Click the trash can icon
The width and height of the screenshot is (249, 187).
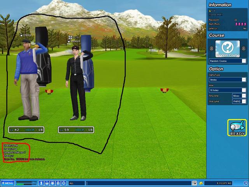pos(58,183)
